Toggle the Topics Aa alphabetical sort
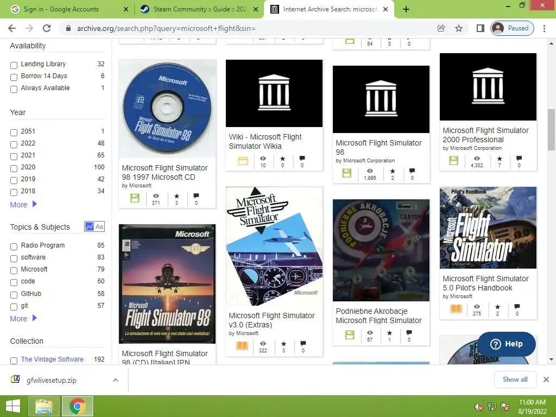This screenshot has height=417, width=556. 100,226
